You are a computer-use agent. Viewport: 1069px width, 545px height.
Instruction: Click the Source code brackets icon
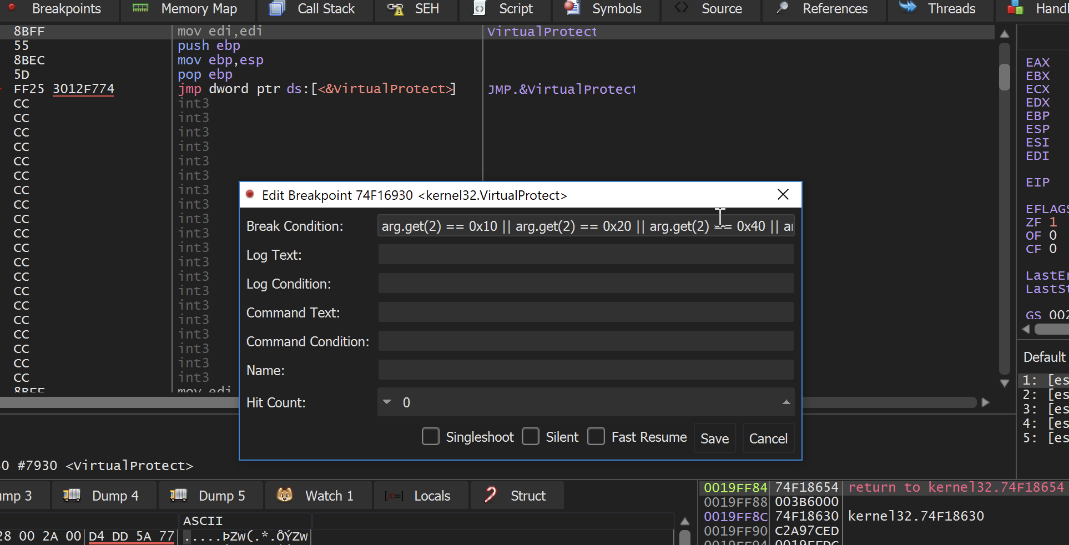click(x=682, y=7)
